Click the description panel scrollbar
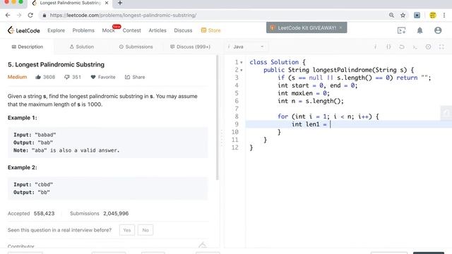Viewport: 452px width, 254px height. point(217,118)
